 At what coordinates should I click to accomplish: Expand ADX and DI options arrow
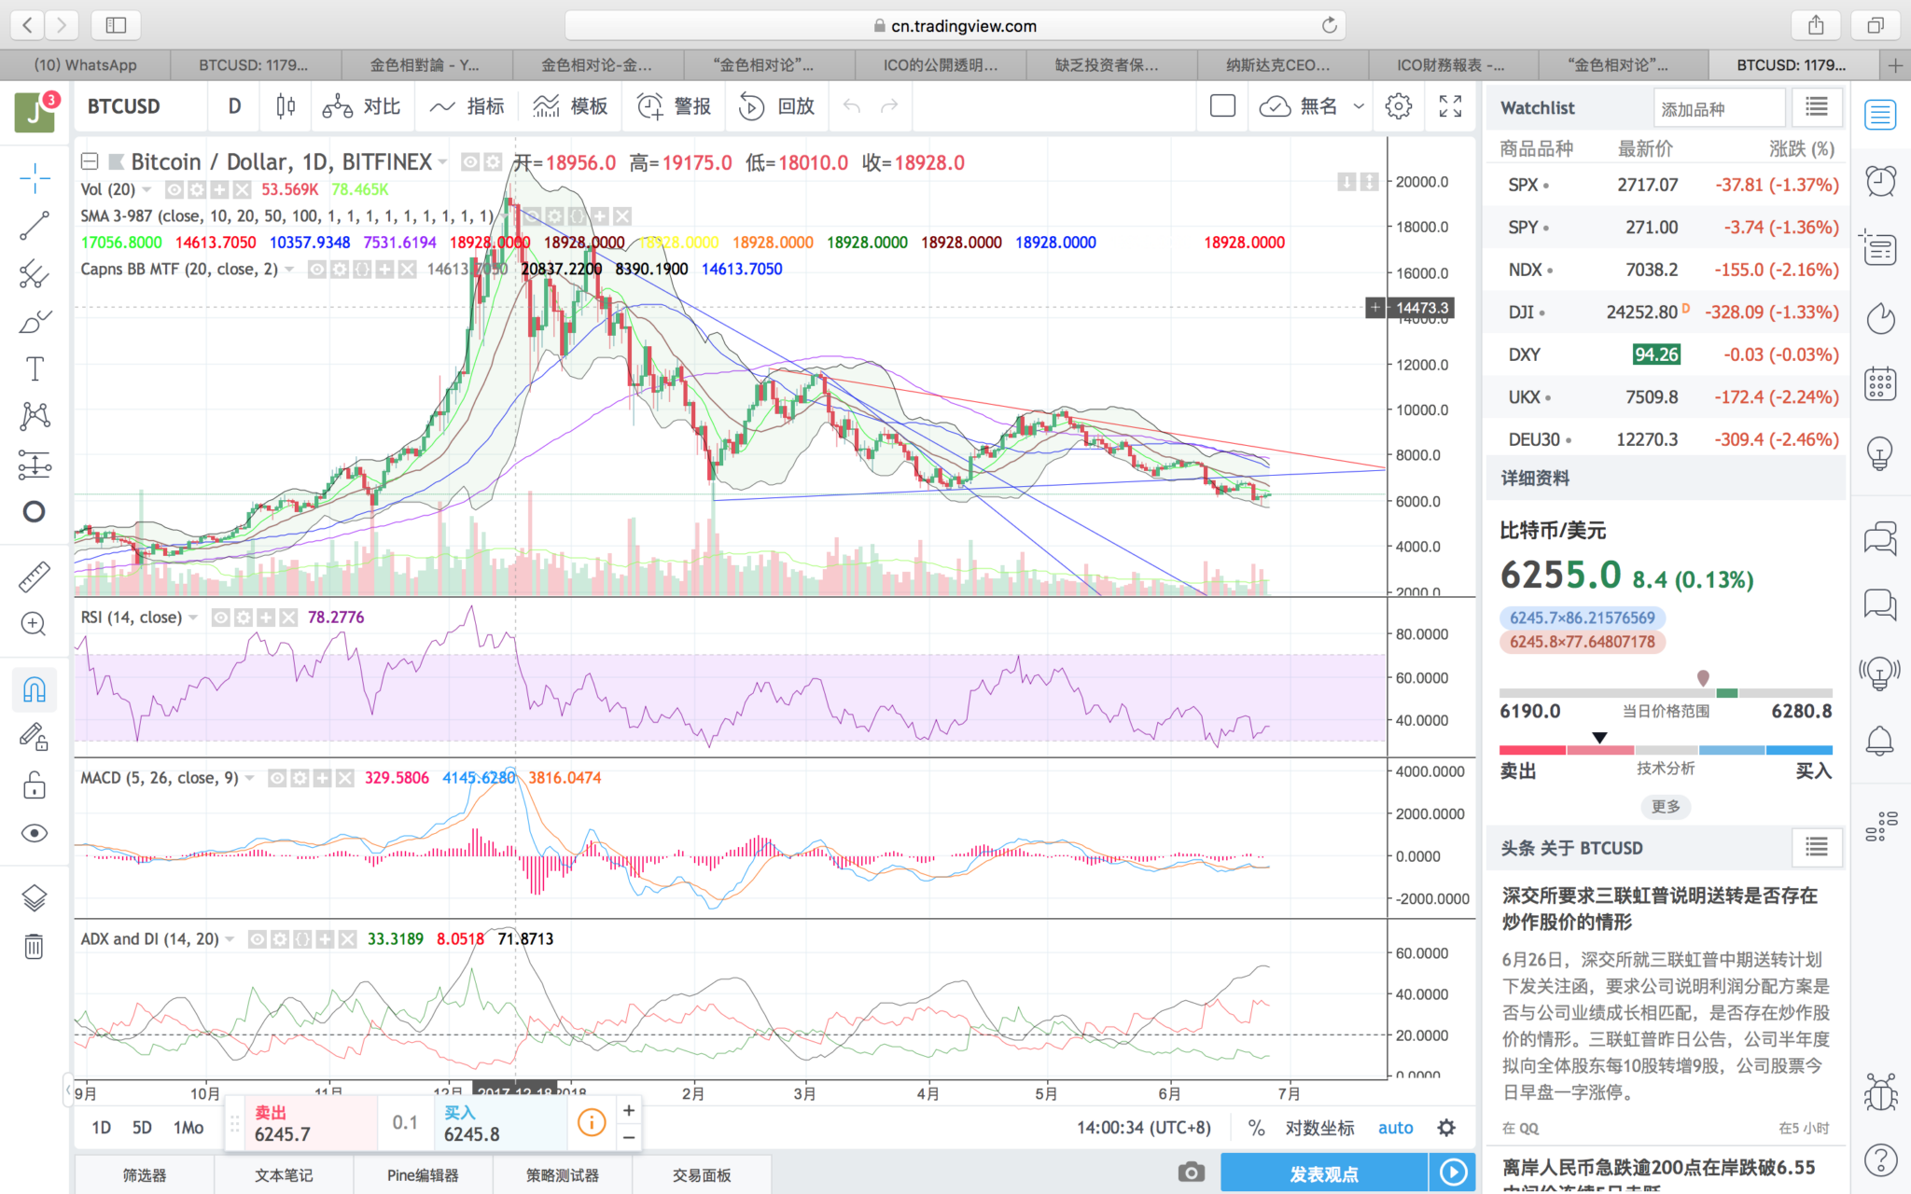[x=230, y=939]
